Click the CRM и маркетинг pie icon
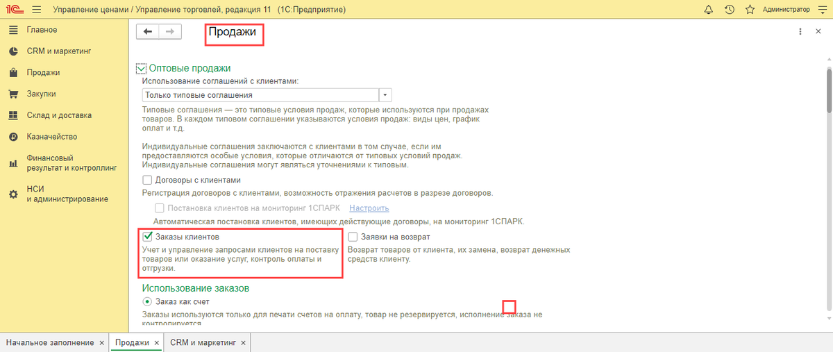This screenshot has width=833, height=352. click(x=12, y=51)
